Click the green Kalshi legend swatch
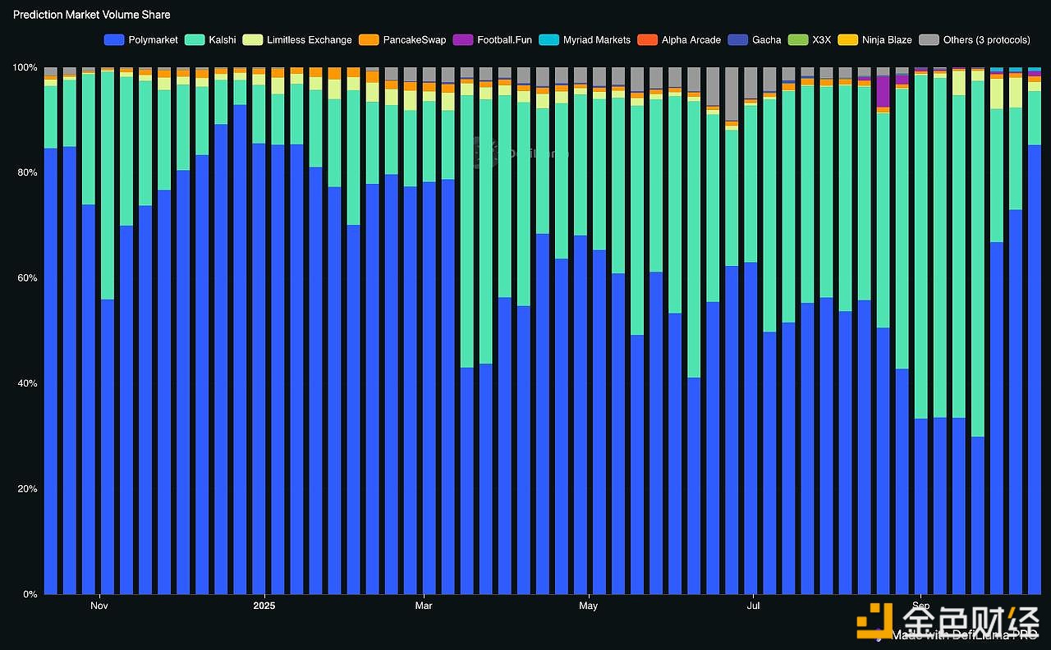The image size is (1051, 650). (195, 39)
